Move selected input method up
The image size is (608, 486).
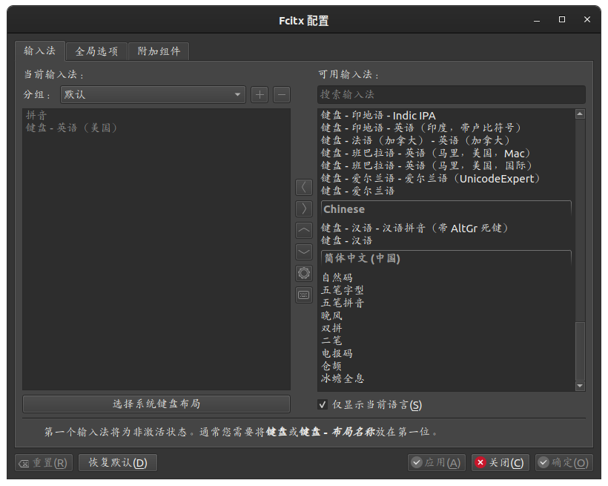pos(304,230)
